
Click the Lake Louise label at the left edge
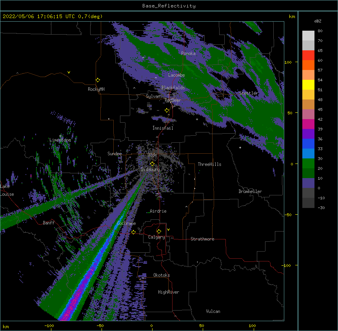click(x=7, y=190)
